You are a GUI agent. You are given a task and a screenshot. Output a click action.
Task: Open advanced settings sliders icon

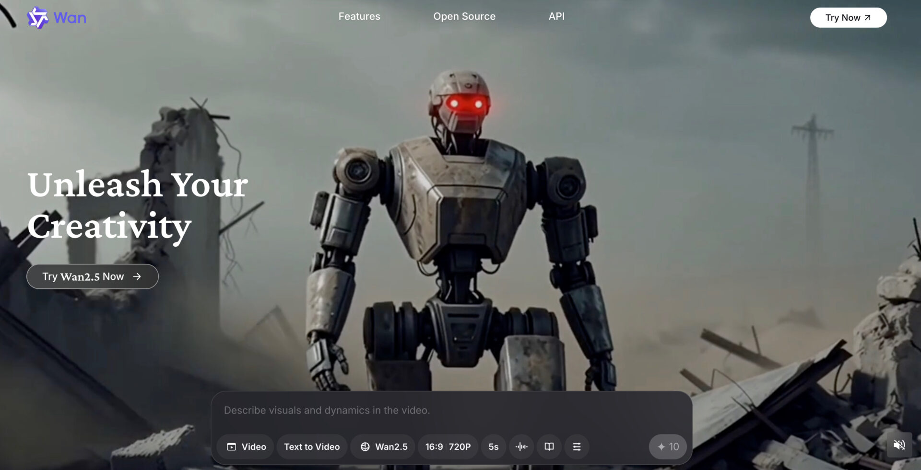pyautogui.click(x=577, y=447)
